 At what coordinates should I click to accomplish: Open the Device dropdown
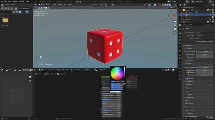pos(205,39)
